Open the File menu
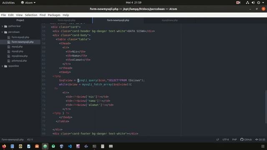 [x=3, y=15]
